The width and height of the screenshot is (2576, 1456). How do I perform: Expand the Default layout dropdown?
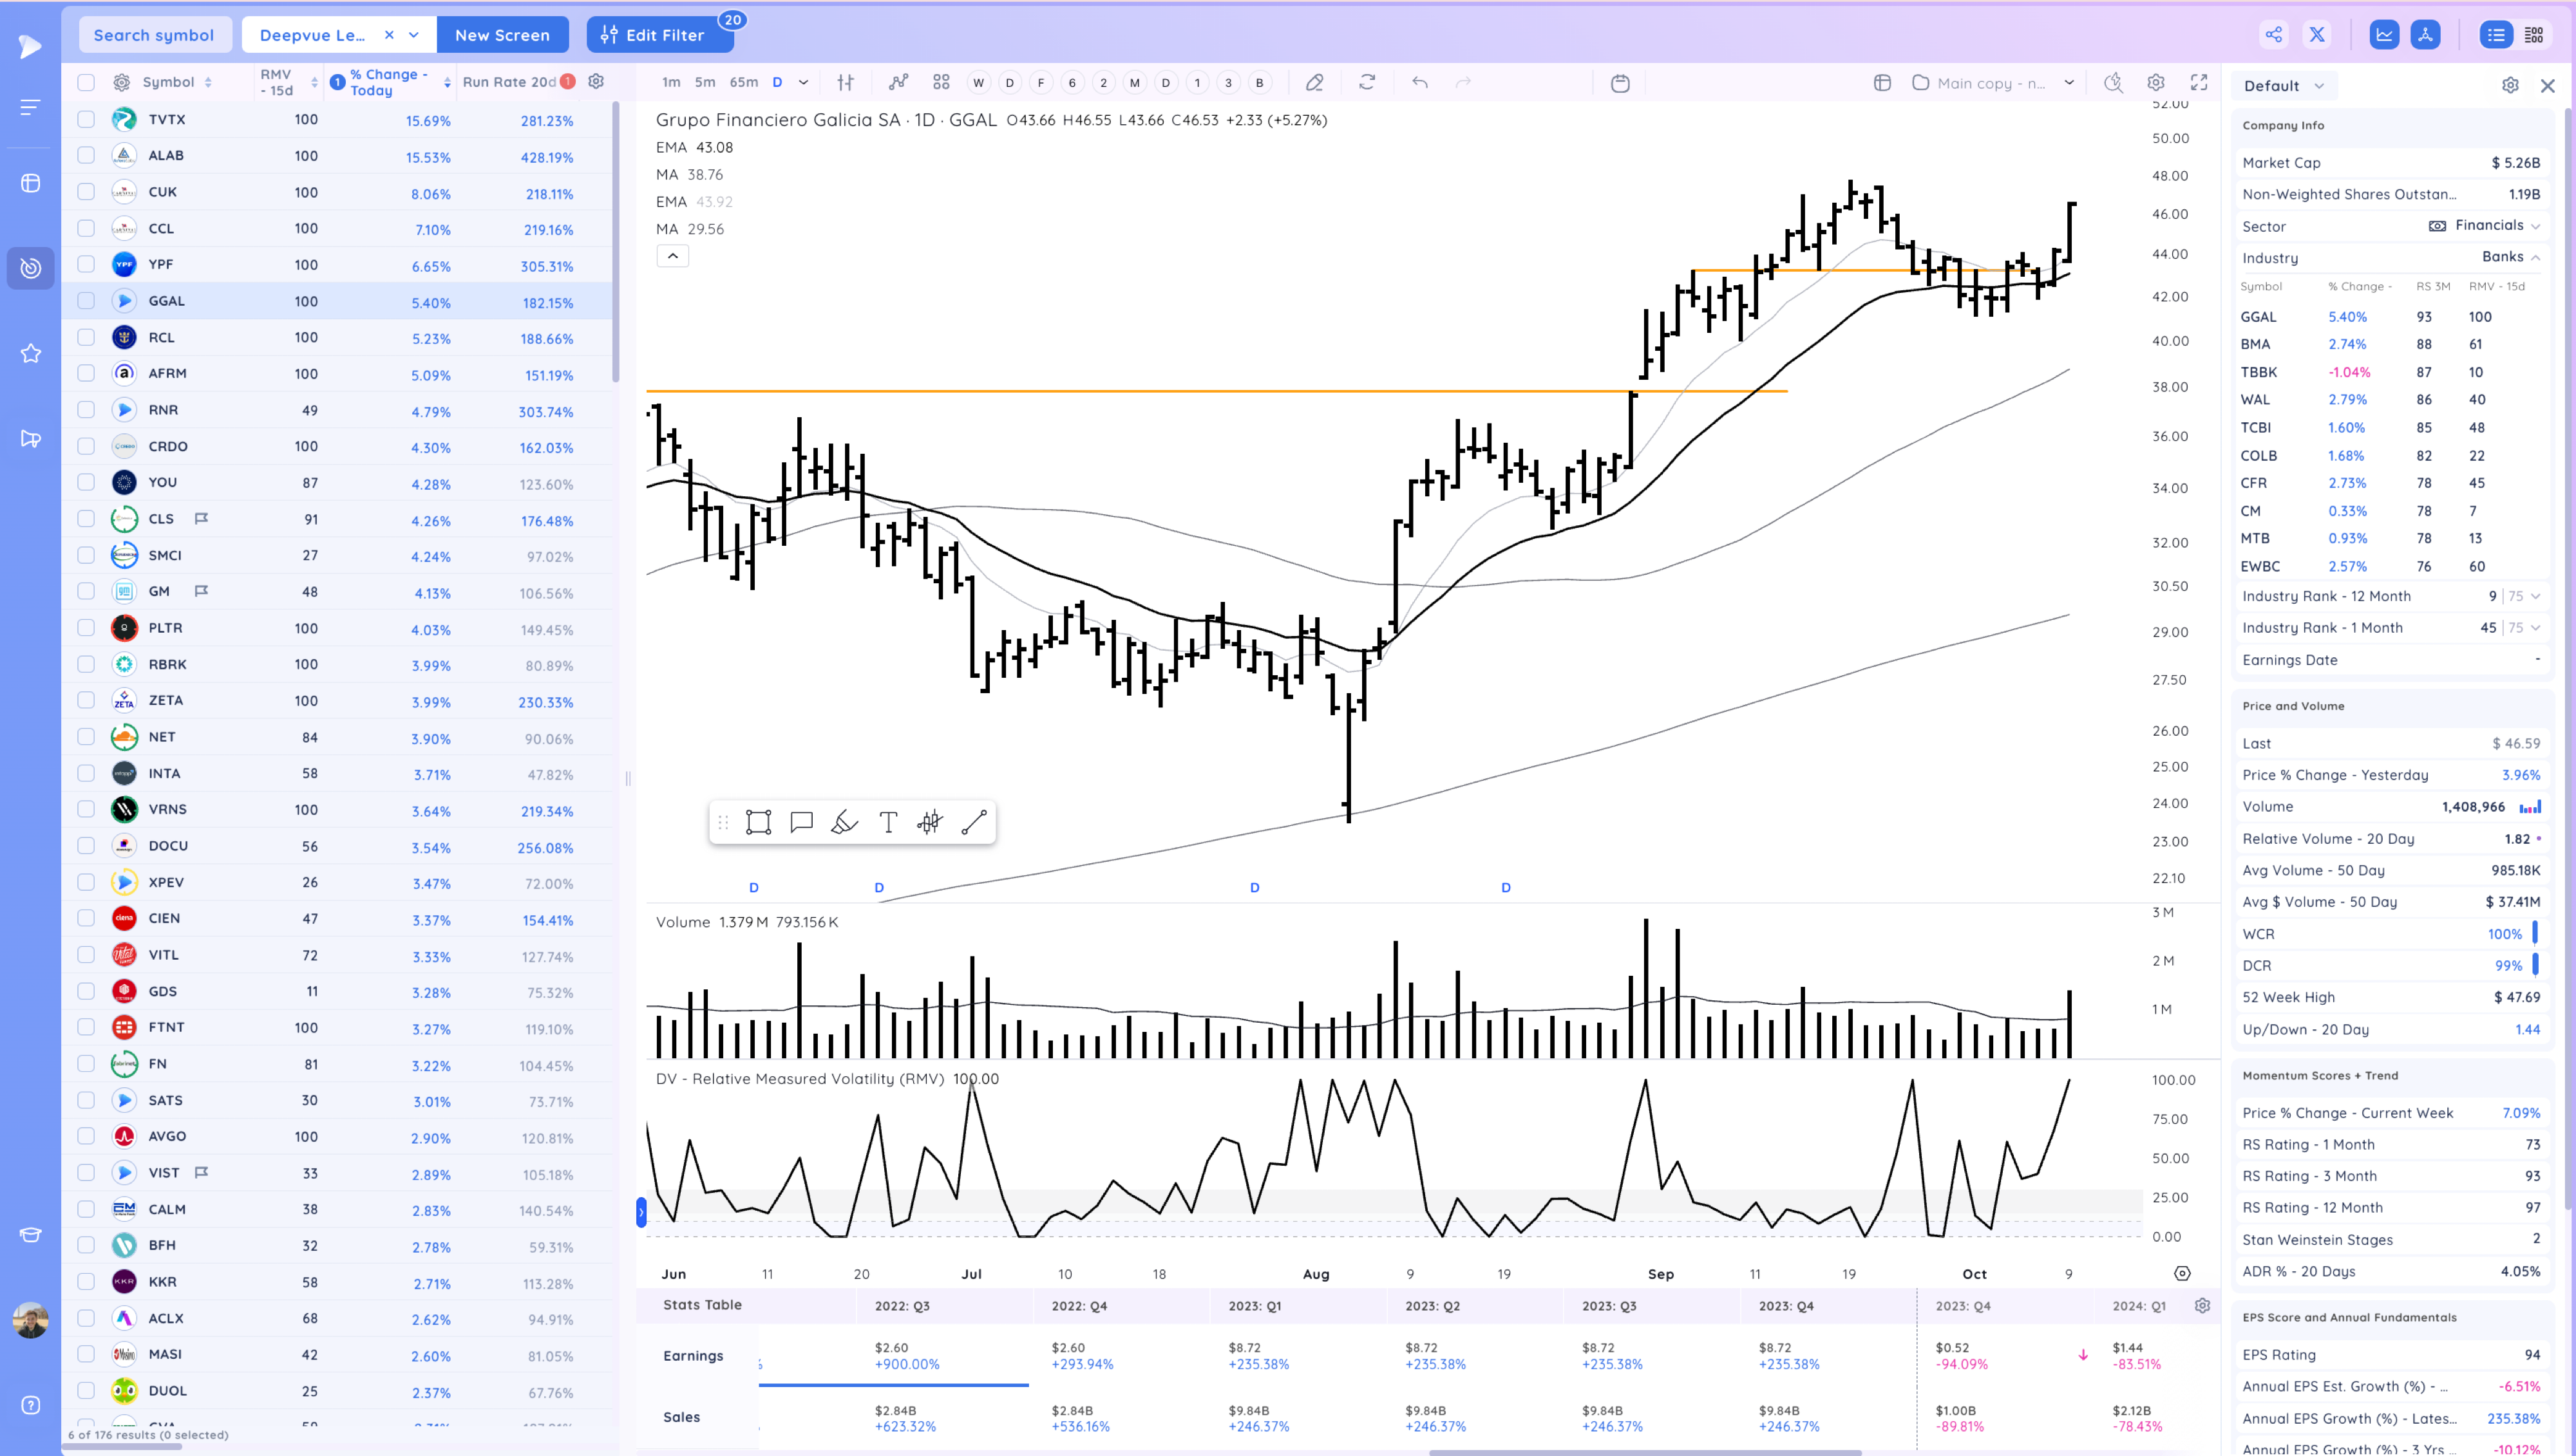pos(2283,86)
